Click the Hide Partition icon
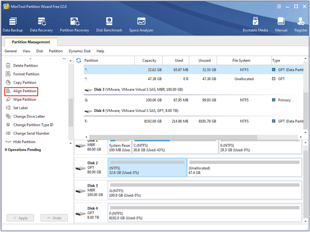 [x=8, y=142]
